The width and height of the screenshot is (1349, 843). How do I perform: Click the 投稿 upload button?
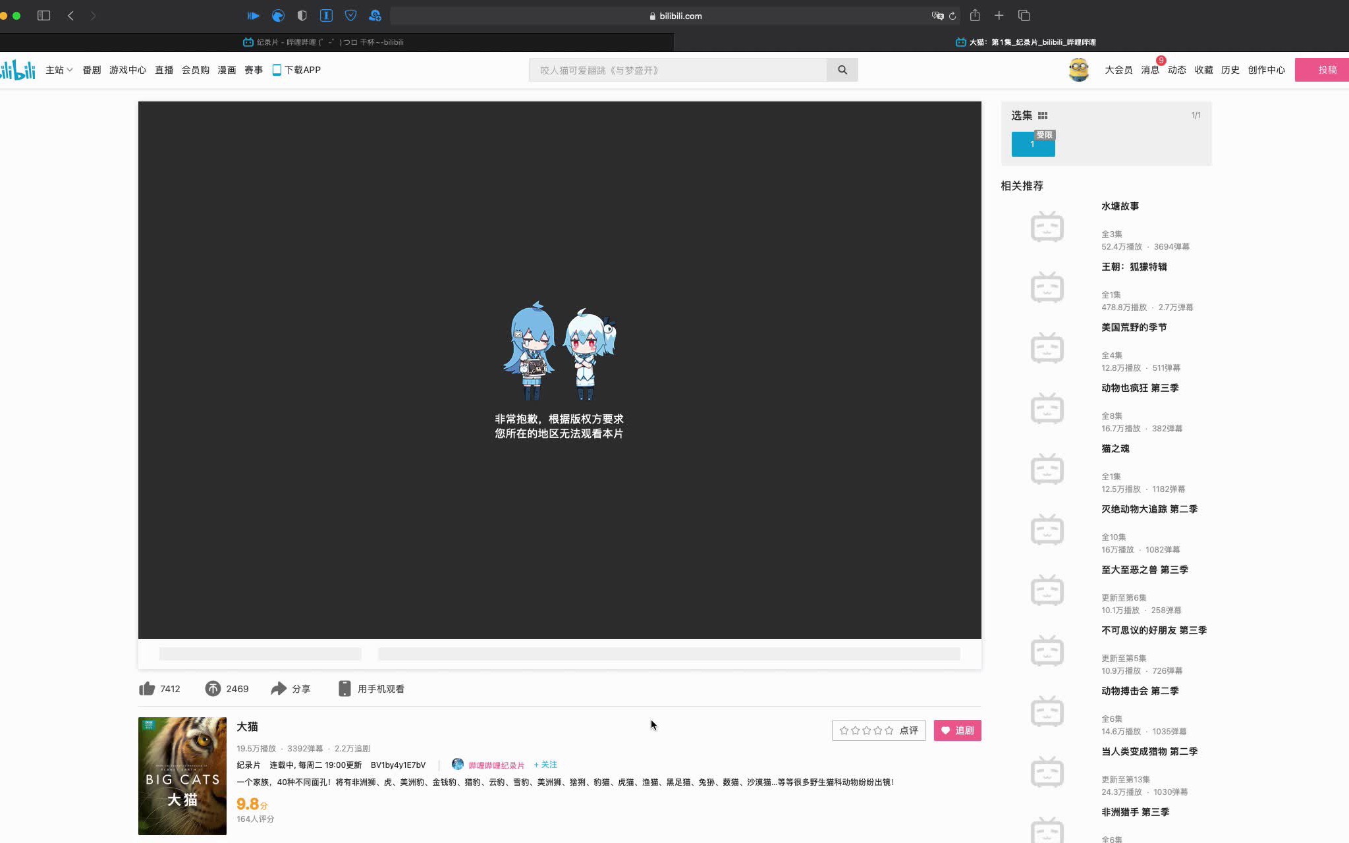coord(1322,70)
